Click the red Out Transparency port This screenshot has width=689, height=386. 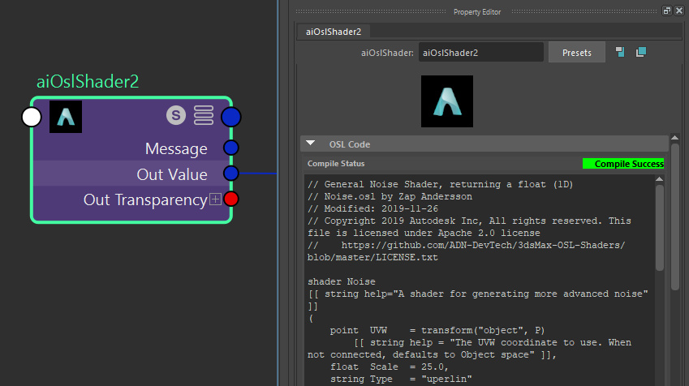230,199
